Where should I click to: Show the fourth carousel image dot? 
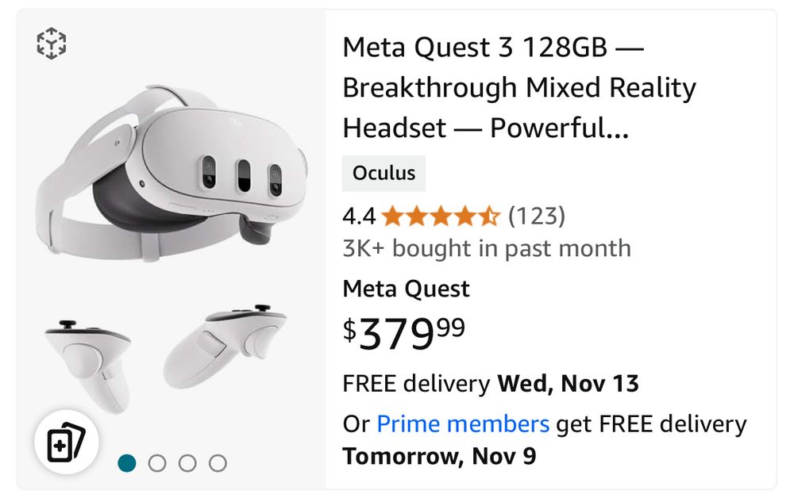(218, 463)
